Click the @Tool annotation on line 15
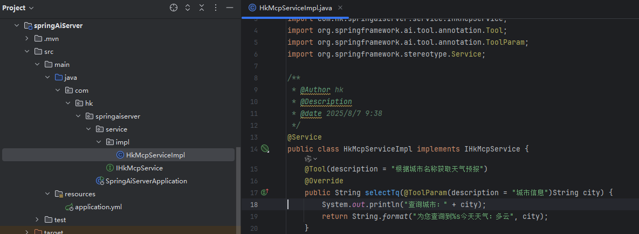The height and width of the screenshot is (234, 639). [x=315, y=169]
